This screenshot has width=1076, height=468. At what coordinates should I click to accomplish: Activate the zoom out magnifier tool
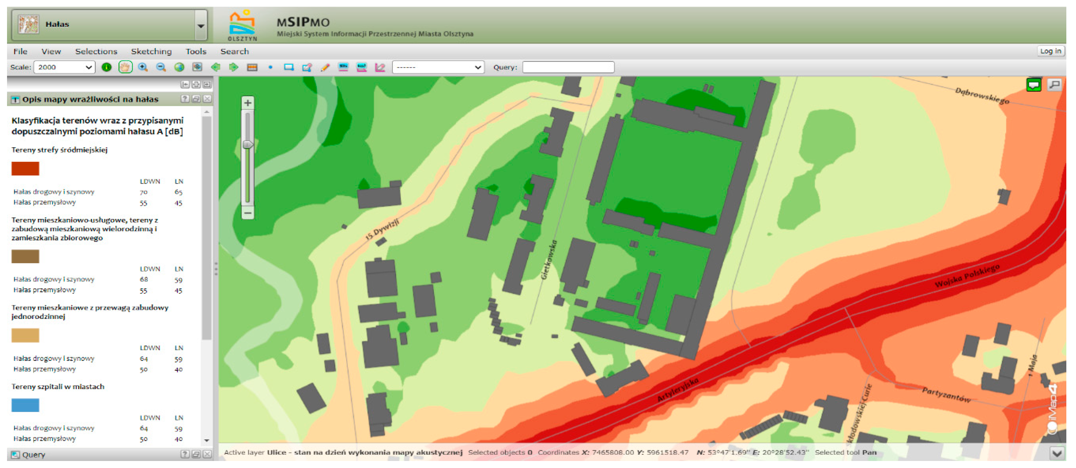click(x=161, y=67)
